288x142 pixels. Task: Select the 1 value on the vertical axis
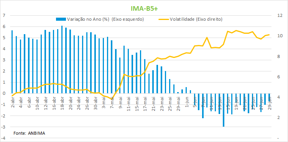tap(4, 82)
